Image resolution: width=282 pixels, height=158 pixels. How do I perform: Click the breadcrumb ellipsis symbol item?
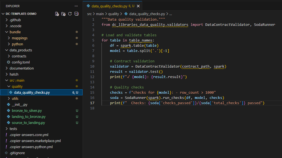(x=171, y=14)
